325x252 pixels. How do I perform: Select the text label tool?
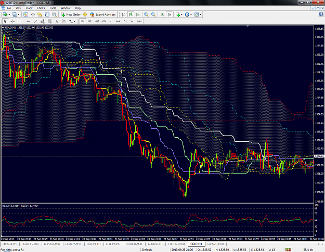coord(64,21)
